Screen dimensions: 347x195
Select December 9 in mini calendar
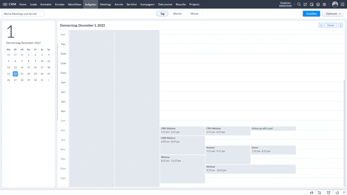(35, 61)
